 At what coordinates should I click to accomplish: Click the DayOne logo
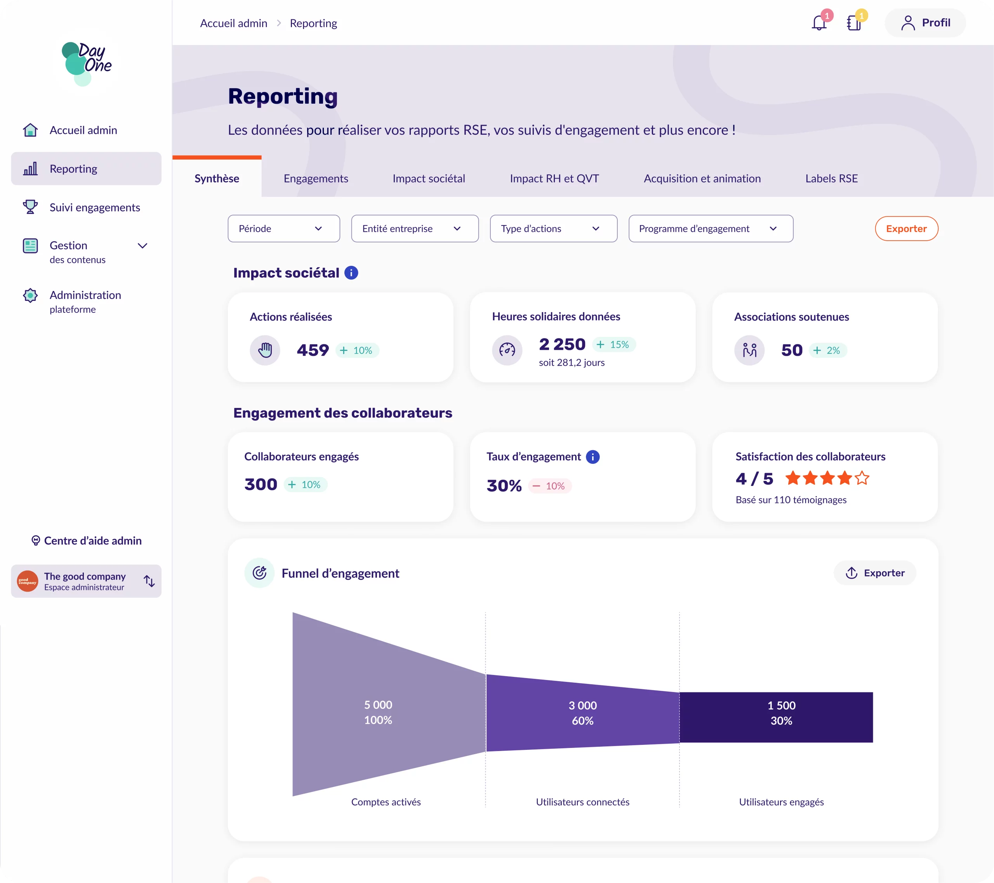click(85, 64)
